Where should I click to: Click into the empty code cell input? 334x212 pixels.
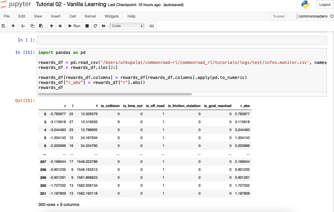[182, 40]
